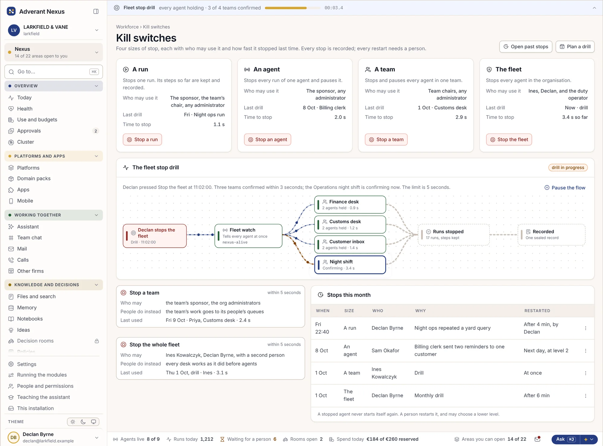603x446 pixels.
Task: Click the fleet stop drill progress bar
Action: [292, 8]
